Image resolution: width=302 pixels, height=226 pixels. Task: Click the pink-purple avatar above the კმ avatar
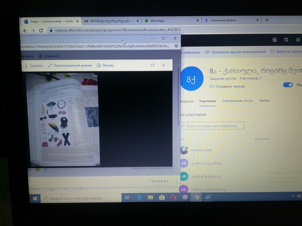click(x=184, y=163)
